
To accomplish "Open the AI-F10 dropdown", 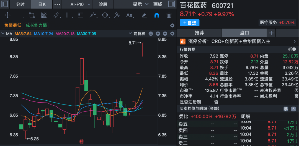I will (x=80, y=4).
